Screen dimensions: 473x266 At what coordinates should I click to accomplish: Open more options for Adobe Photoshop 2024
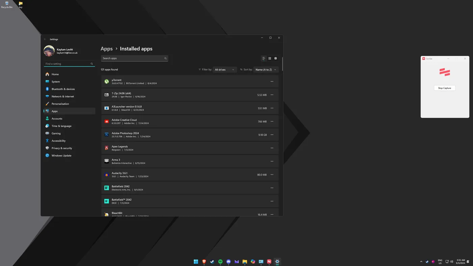(x=272, y=135)
